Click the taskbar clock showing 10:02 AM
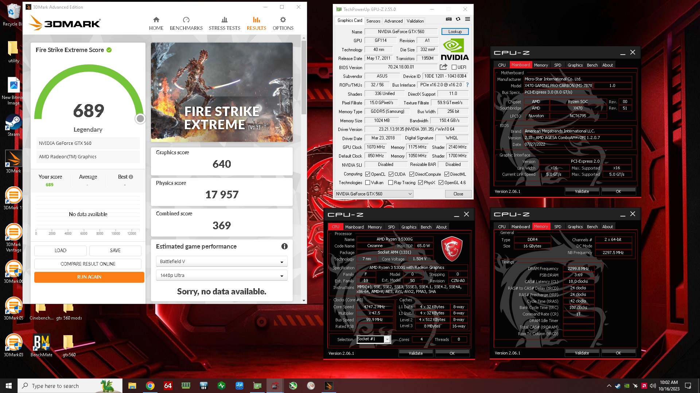Image resolution: width=700 pixels, height=393 pixels. [x=669, y=386]
